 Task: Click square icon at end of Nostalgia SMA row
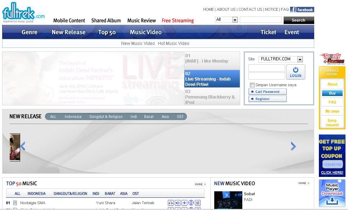click(x=198, y=203)
